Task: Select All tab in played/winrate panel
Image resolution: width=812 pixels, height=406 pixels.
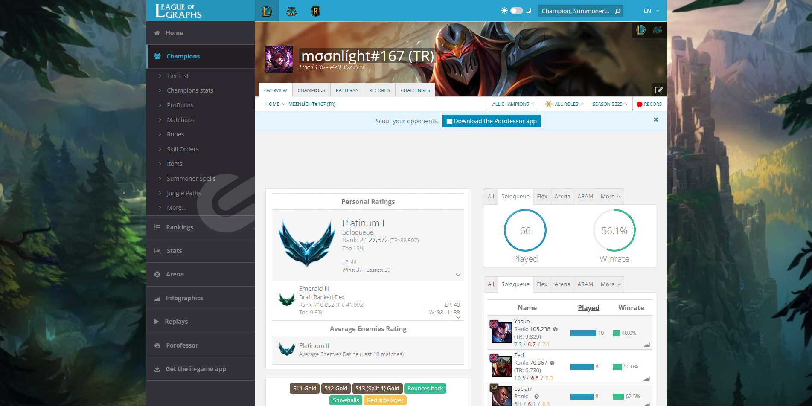Action: click(491, 197)
